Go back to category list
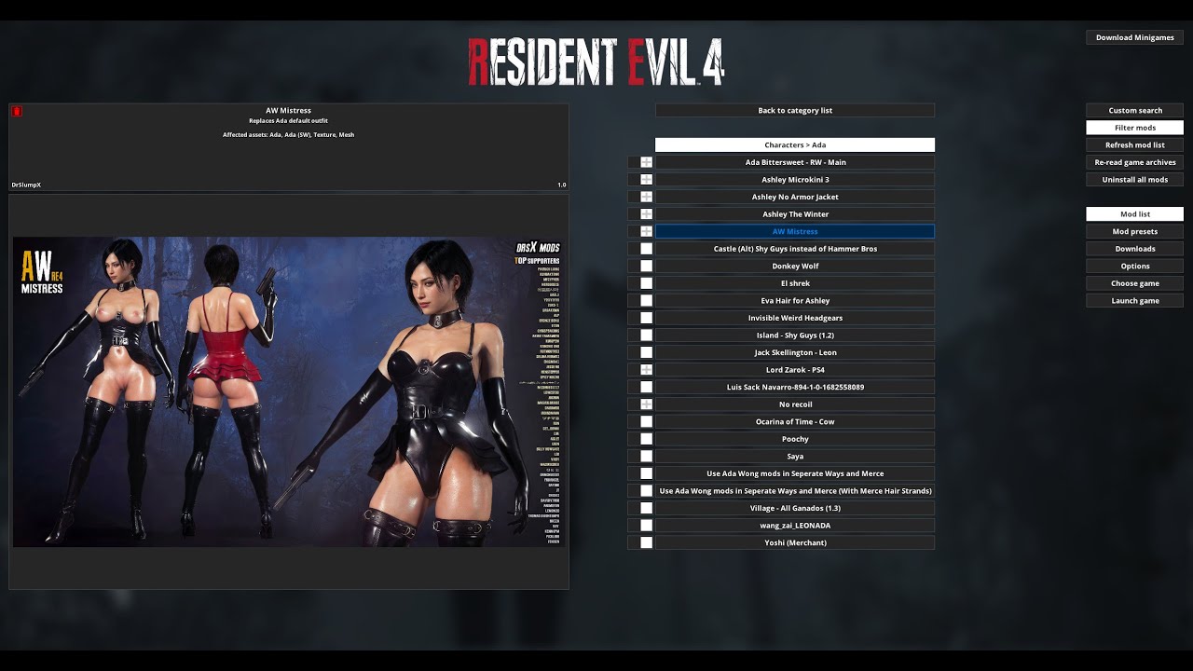 click(795, 110)
